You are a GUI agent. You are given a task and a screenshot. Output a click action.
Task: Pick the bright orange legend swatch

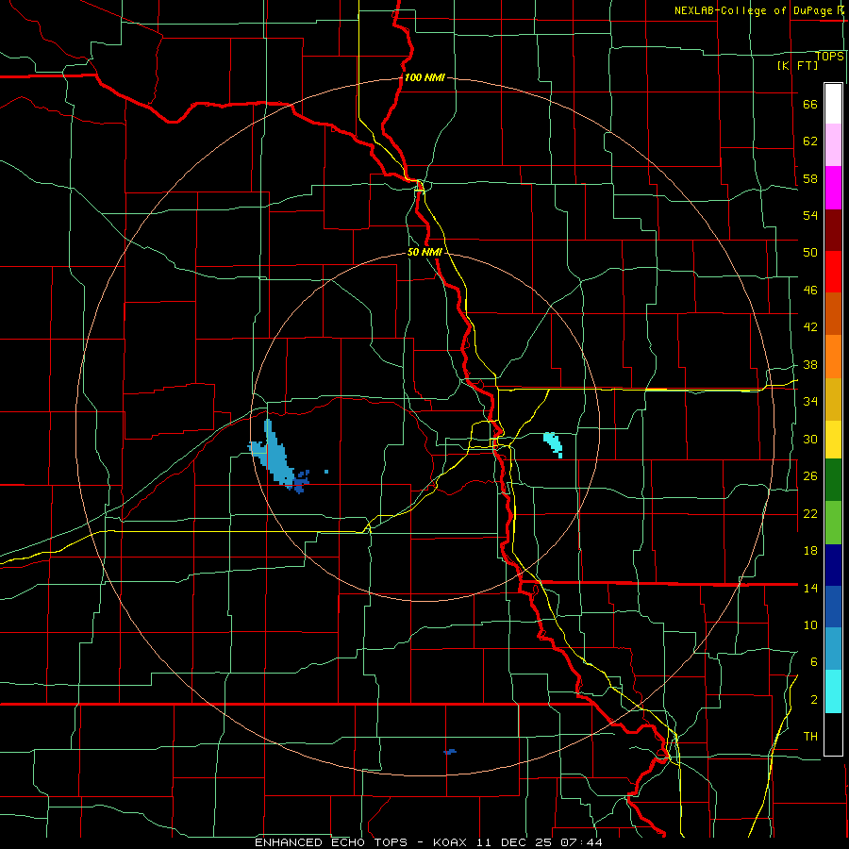click(x=833, y=357)
